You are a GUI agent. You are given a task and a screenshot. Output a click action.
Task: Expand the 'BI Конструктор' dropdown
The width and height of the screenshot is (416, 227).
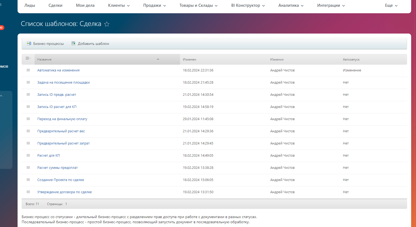(x=248, y=5)
